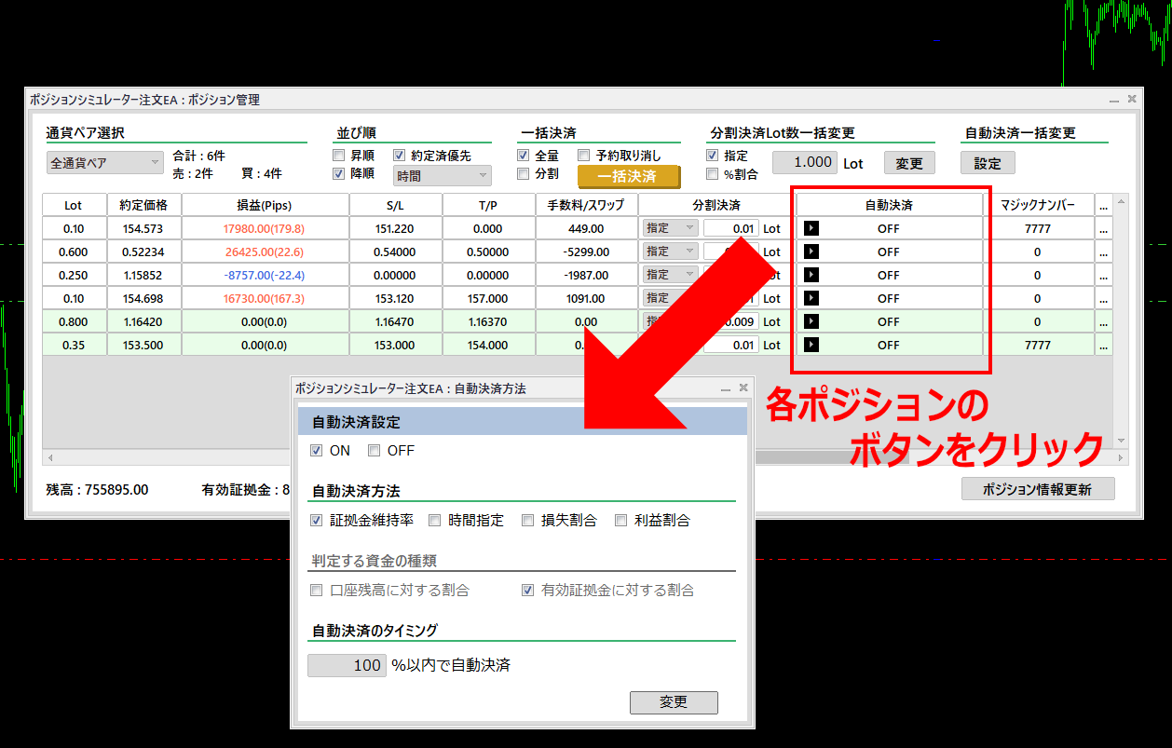1172x748 pixels.
Task: Click auto-settle arrow icon in first position row
Action: pyautogui.click(x=811, y=228)
